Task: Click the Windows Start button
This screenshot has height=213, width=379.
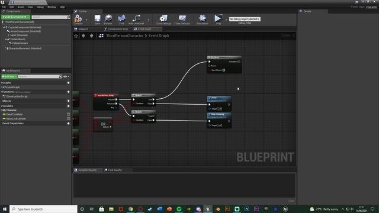Action: [5, 209]
